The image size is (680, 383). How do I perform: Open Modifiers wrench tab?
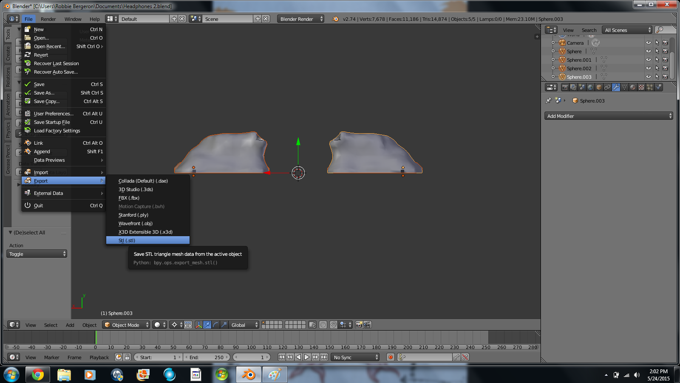pyautogui.click(x=616, y=87)
